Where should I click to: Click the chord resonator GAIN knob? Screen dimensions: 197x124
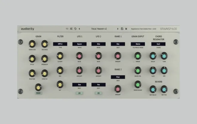pos(153,71)
